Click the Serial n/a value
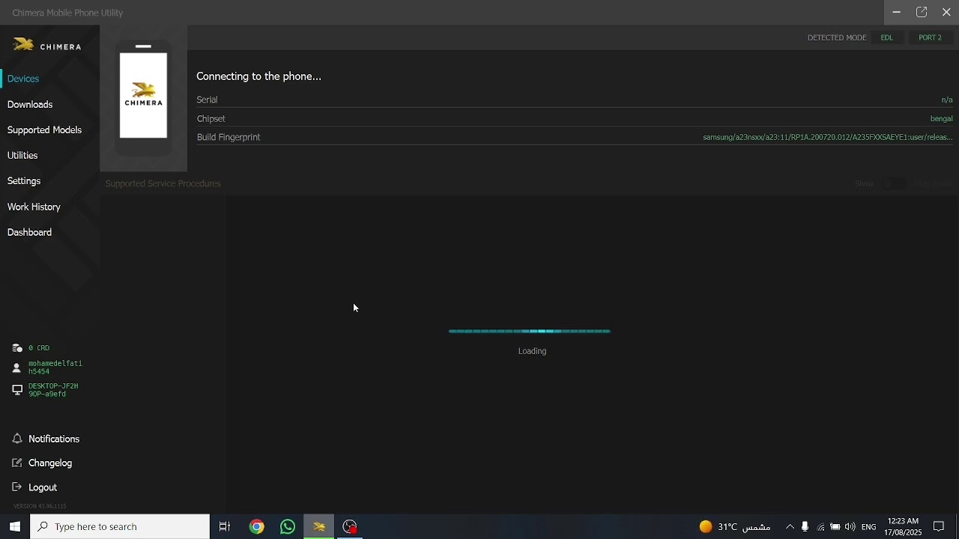The height and width of the screenshot is (539, 959). click(x=947, y=100)
